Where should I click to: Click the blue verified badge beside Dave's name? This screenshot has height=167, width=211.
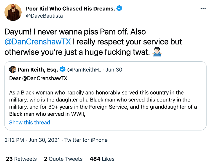(120, 9)
